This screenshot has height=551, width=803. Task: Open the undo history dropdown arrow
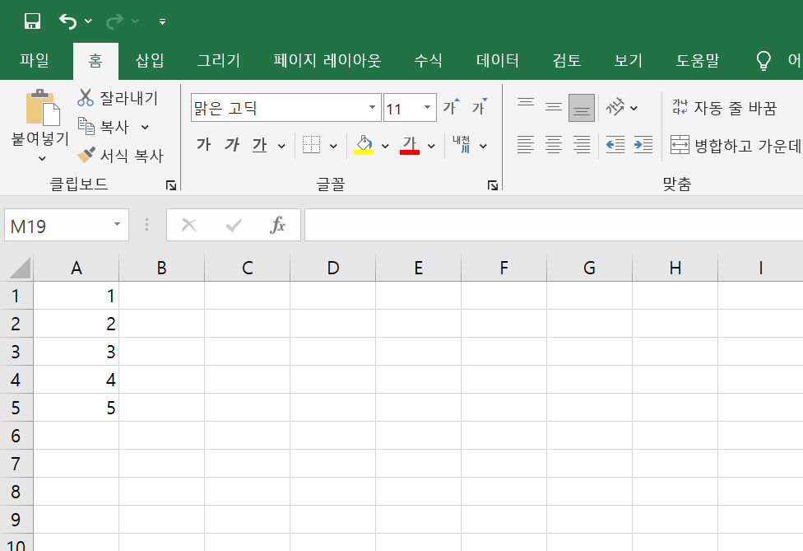[x=88, y=21]
